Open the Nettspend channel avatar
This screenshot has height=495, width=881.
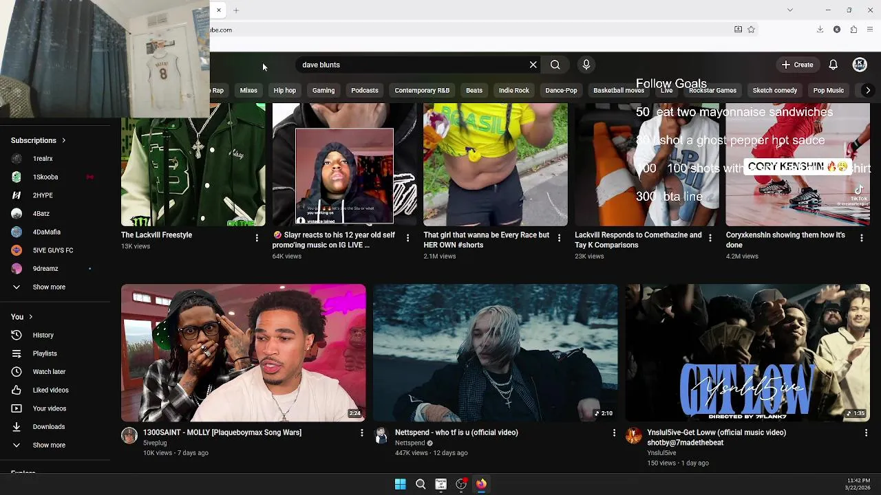[x=381, y=435]
